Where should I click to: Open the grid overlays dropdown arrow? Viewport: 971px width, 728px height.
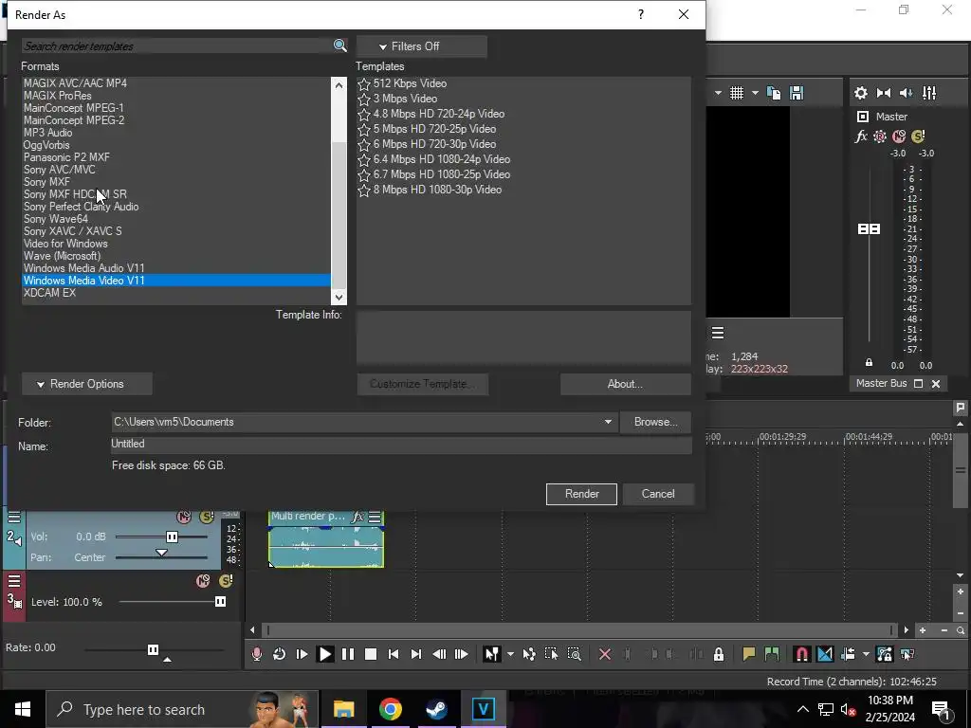pyautogui.click(x=755, y=93)
